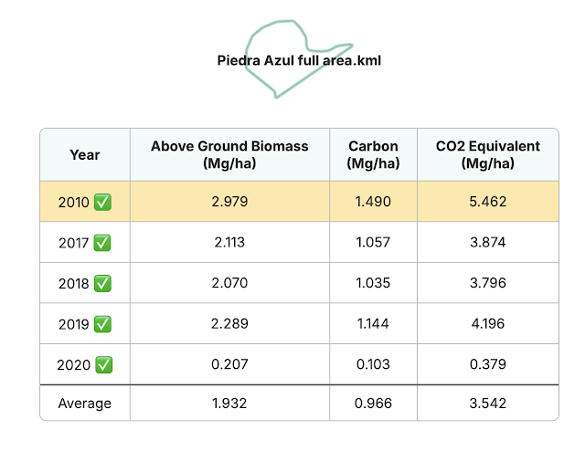Click the Carbon (Mg/ha) column header

click(373, 154)
